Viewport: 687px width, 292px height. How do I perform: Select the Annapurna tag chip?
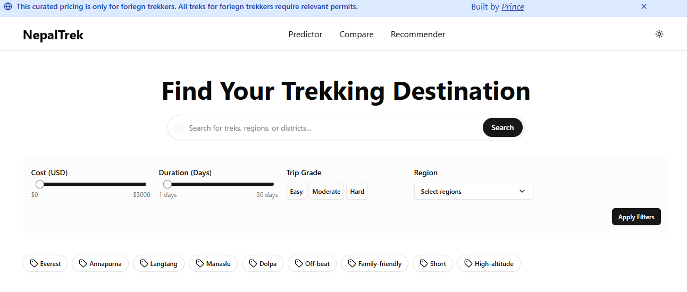click(x=100, y=264)
